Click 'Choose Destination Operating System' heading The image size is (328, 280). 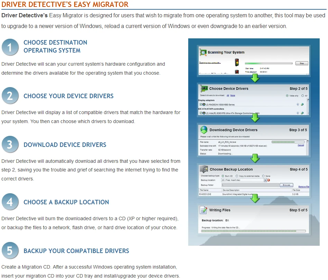[55, 46]
